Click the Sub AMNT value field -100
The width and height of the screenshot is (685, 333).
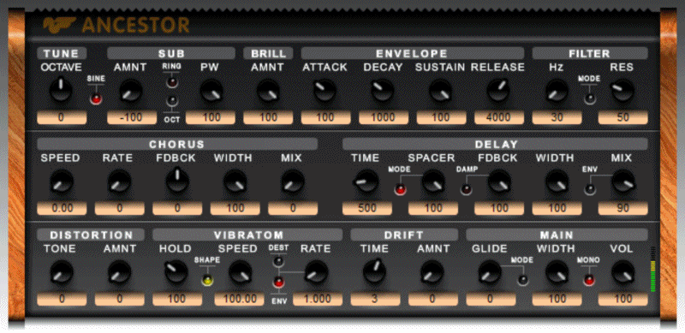click(x=132, y=117)
